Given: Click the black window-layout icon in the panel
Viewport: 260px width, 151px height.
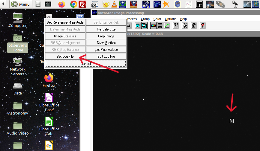Looking at the screenshot, I should 199,4.
